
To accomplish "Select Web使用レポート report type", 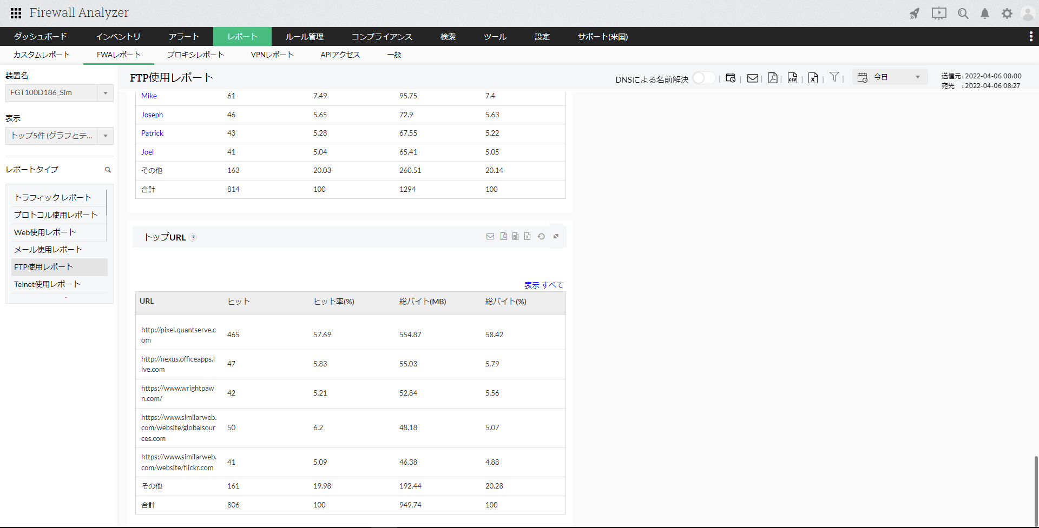I will point(45,232).
